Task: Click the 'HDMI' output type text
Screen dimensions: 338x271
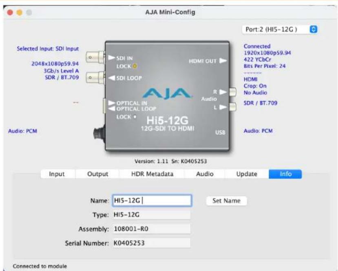Action: 250,79
